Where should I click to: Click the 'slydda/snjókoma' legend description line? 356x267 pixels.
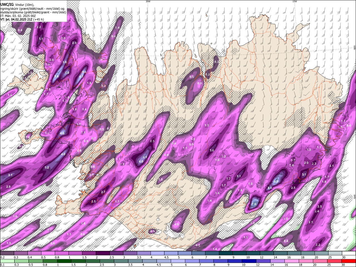click(x=33, y=12)
